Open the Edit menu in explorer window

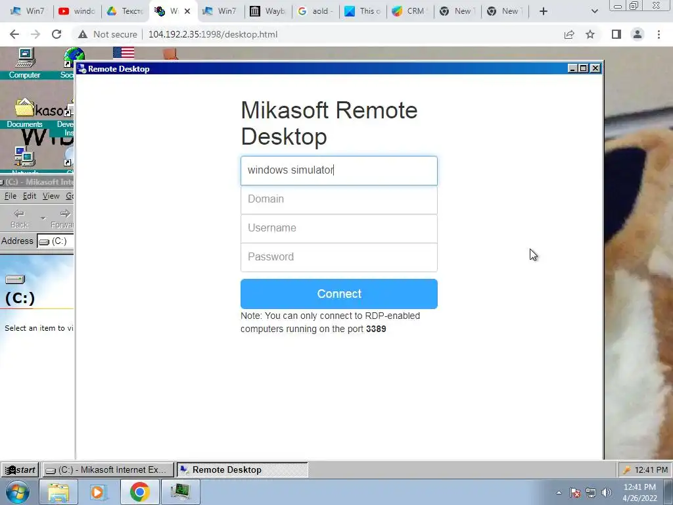click(29, 196)
